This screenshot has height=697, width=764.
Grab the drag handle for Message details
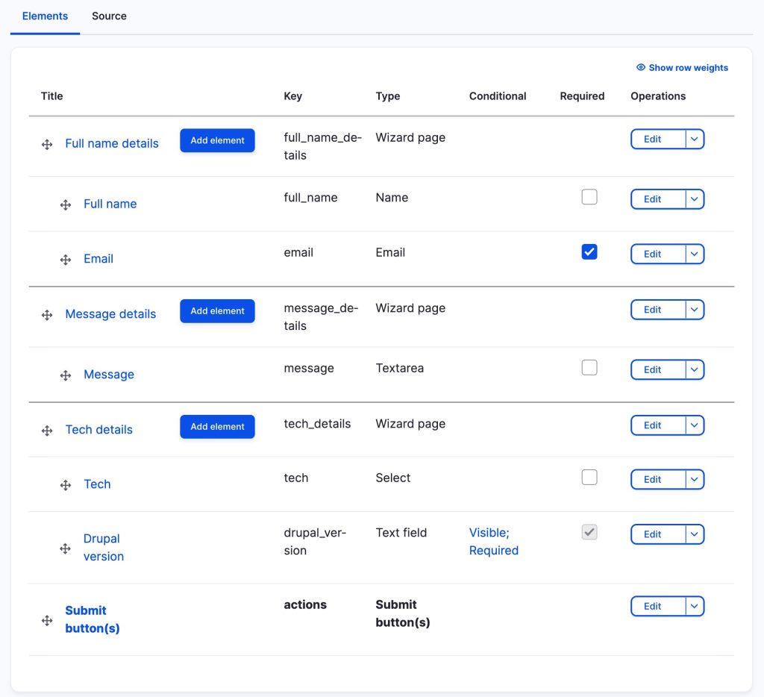pyautogui.click(x=47, y=315)
